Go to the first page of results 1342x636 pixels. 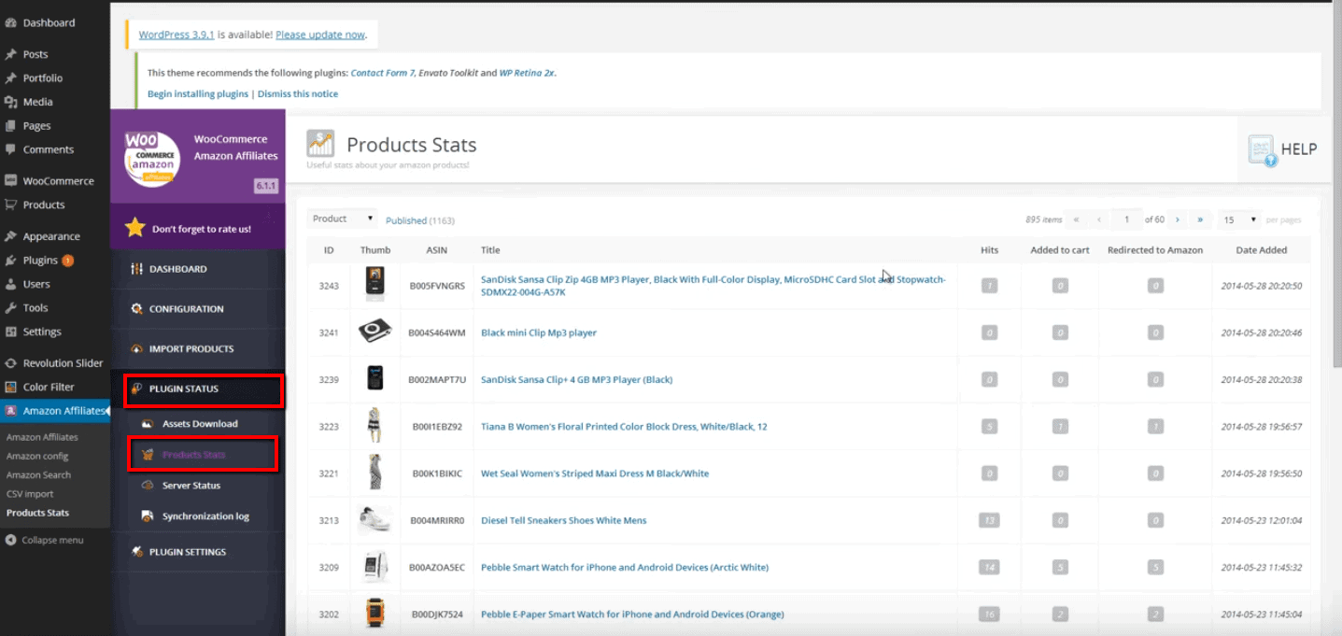pos(1077,219)
